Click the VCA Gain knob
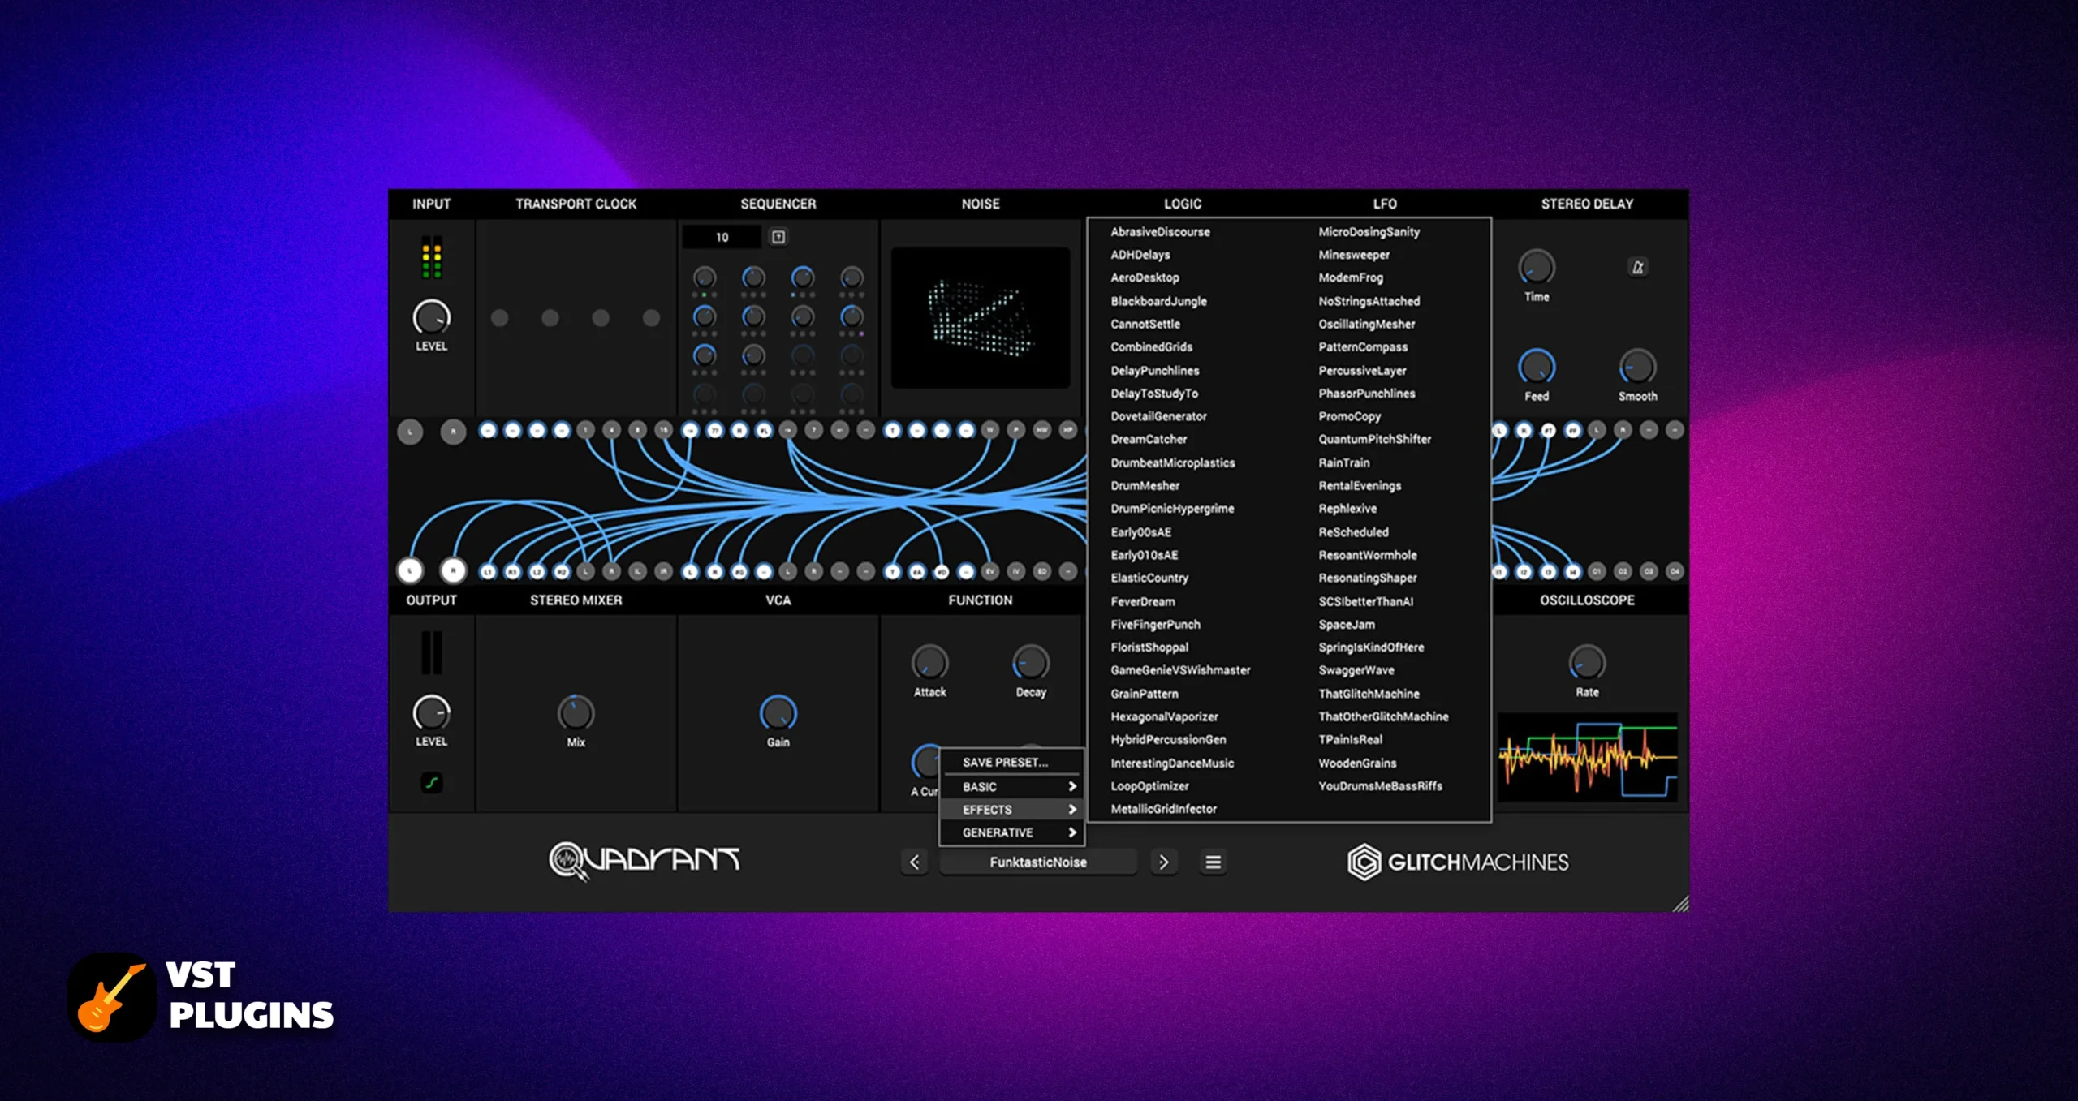2078x1101 pixels. [778, 713]
